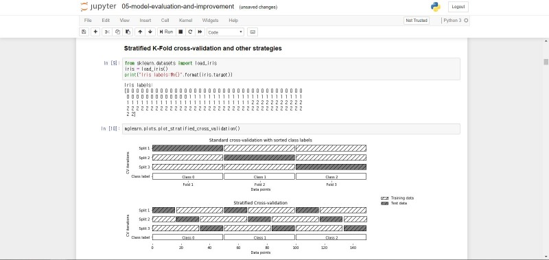The height and width of the screenshot is (260, 549).
Task: Click the Logout button
Action: tap(458, 7)
